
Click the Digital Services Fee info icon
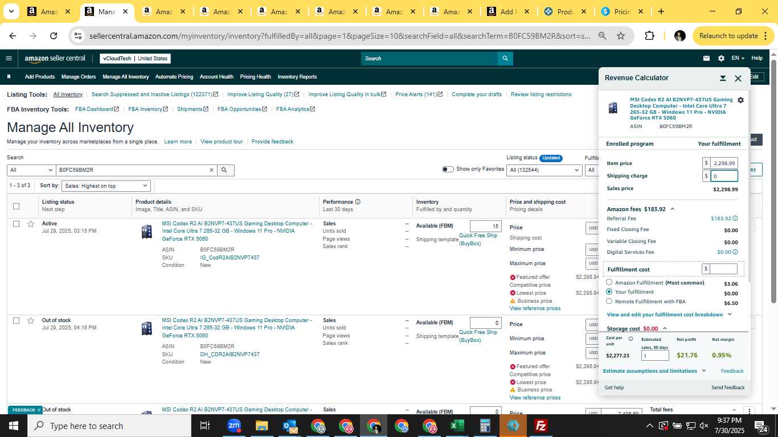[735, 252]
